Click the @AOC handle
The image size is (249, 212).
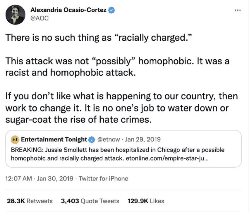(x=39, y=18)
